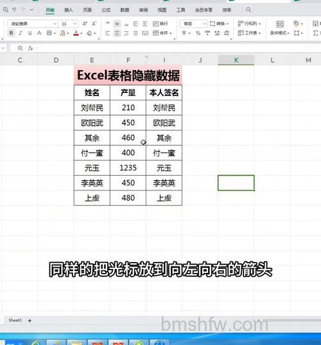Click the formula bar input field
The image size is (321, 345).
[x=179, y=48]
